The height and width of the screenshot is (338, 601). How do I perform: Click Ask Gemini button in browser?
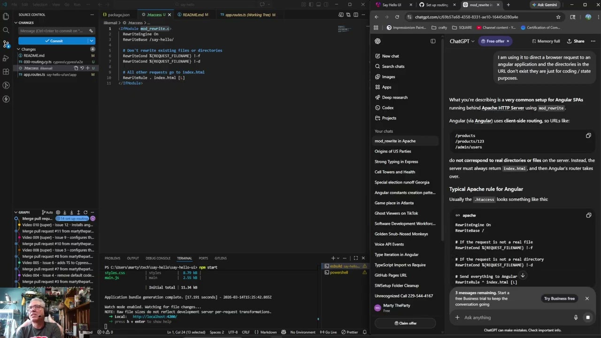[x=544, y=5]
